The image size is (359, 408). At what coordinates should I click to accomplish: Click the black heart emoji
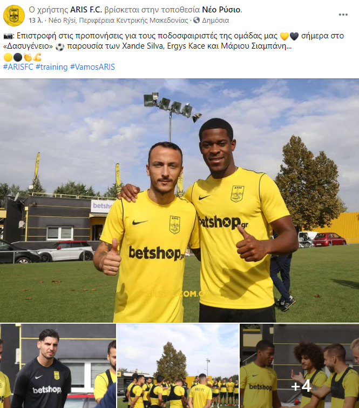click(294, 36)
